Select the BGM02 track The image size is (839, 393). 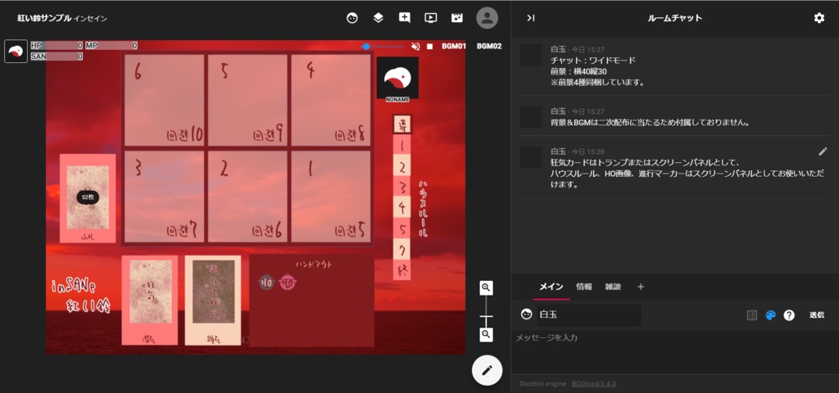coord(489,47)
